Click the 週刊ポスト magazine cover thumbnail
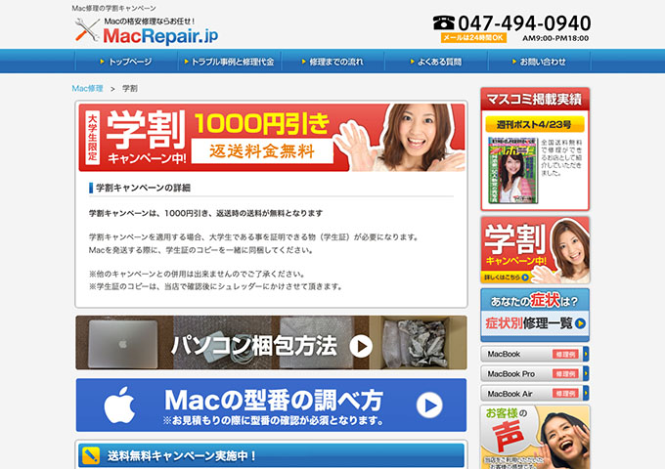 pyautogui.click(x=512, y=170)
